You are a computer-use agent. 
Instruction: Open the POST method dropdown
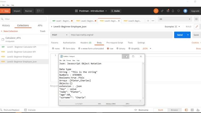(x=60, y=35)
